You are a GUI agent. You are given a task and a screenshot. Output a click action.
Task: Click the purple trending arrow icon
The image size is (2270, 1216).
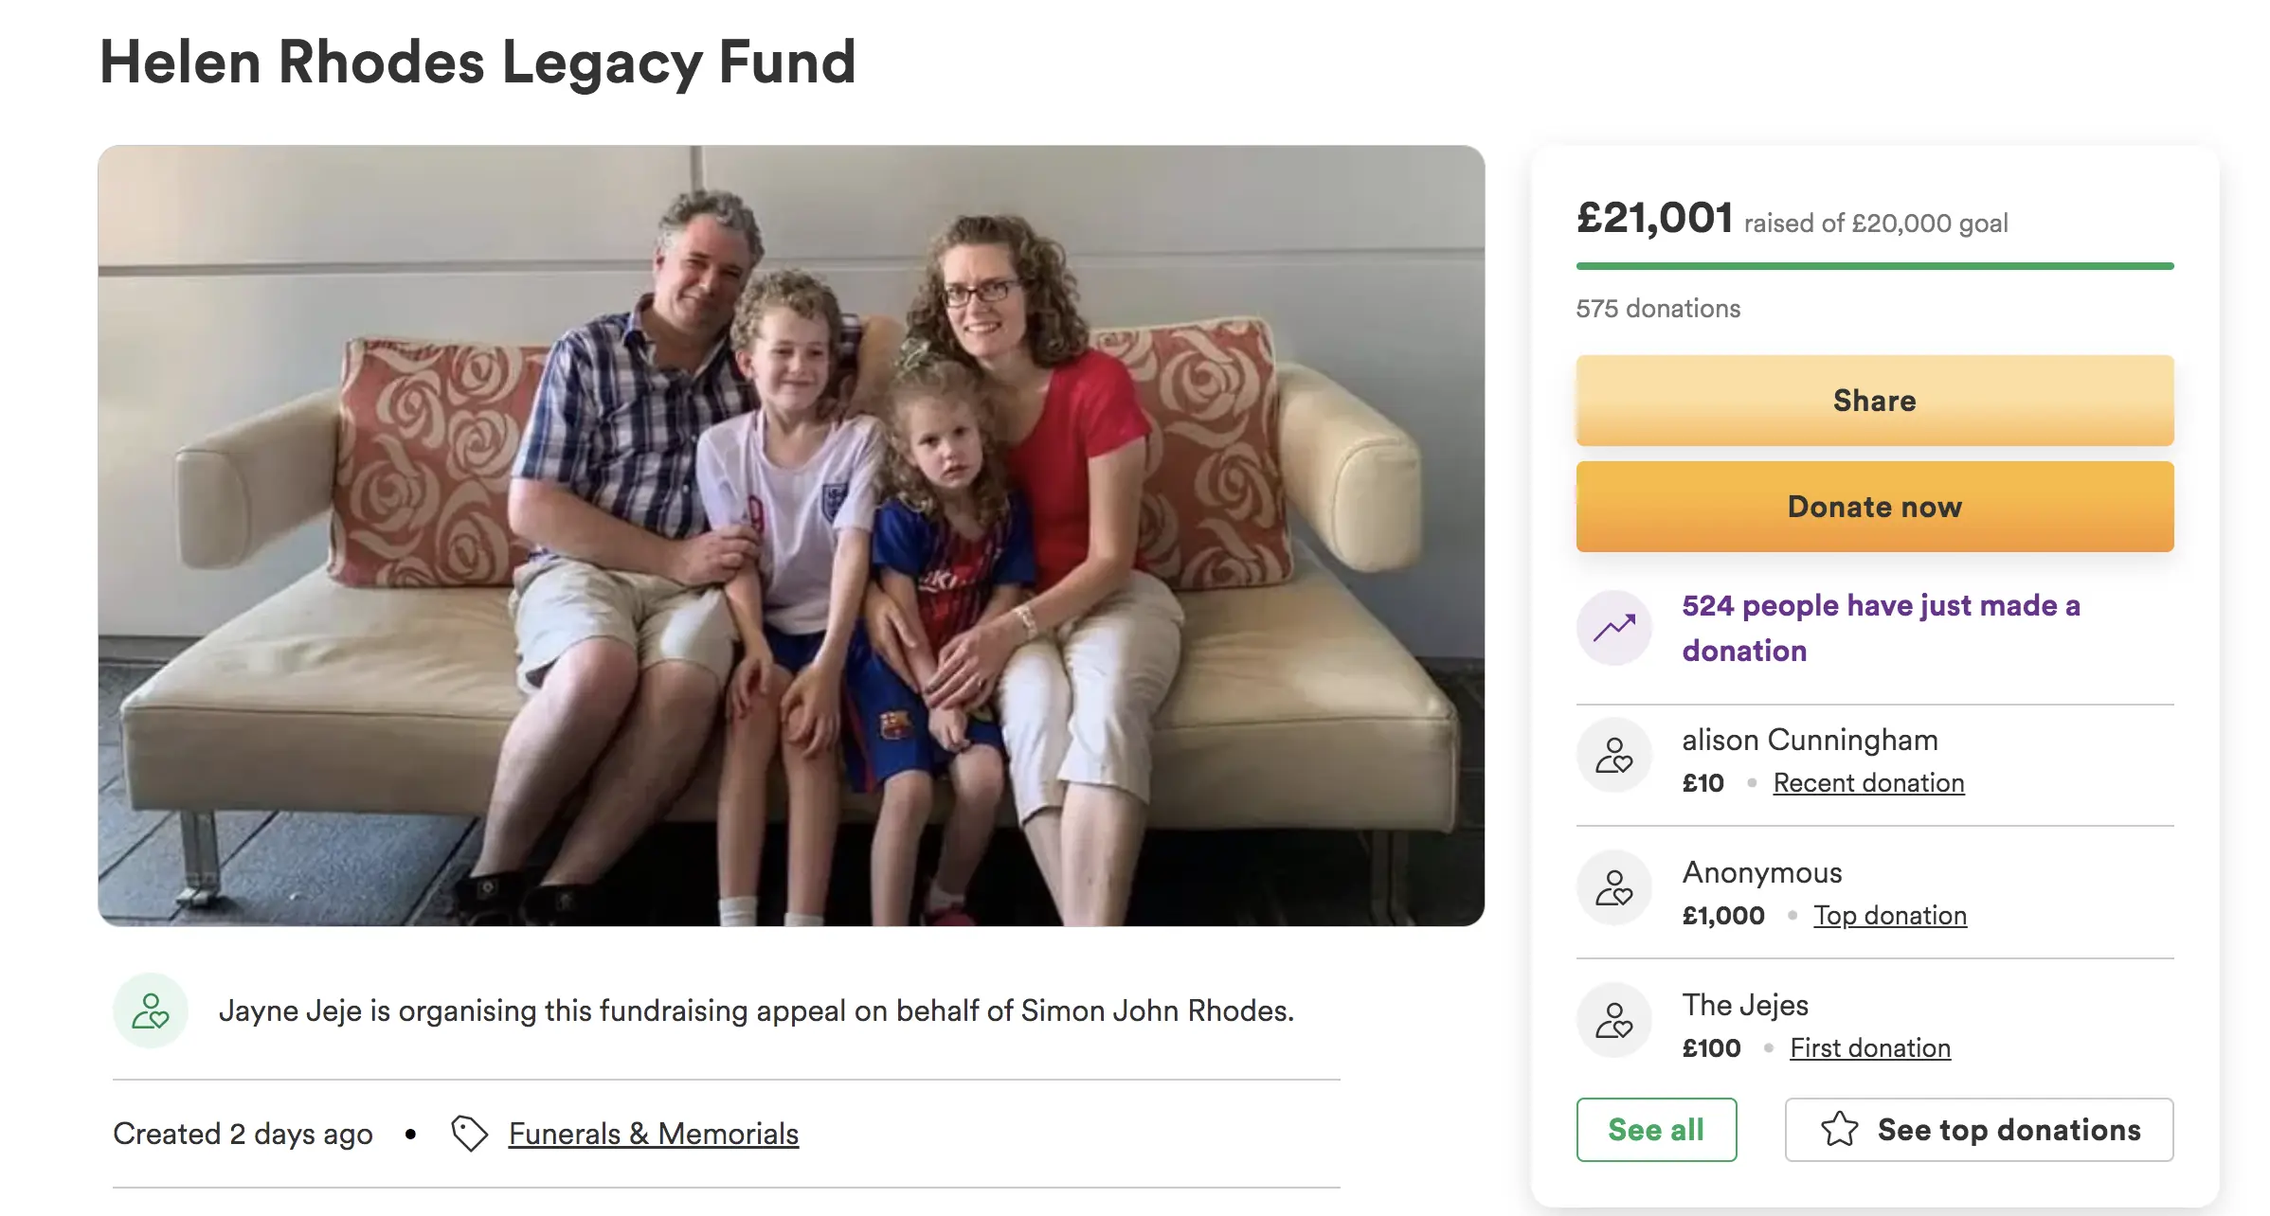click(1614, 628)
